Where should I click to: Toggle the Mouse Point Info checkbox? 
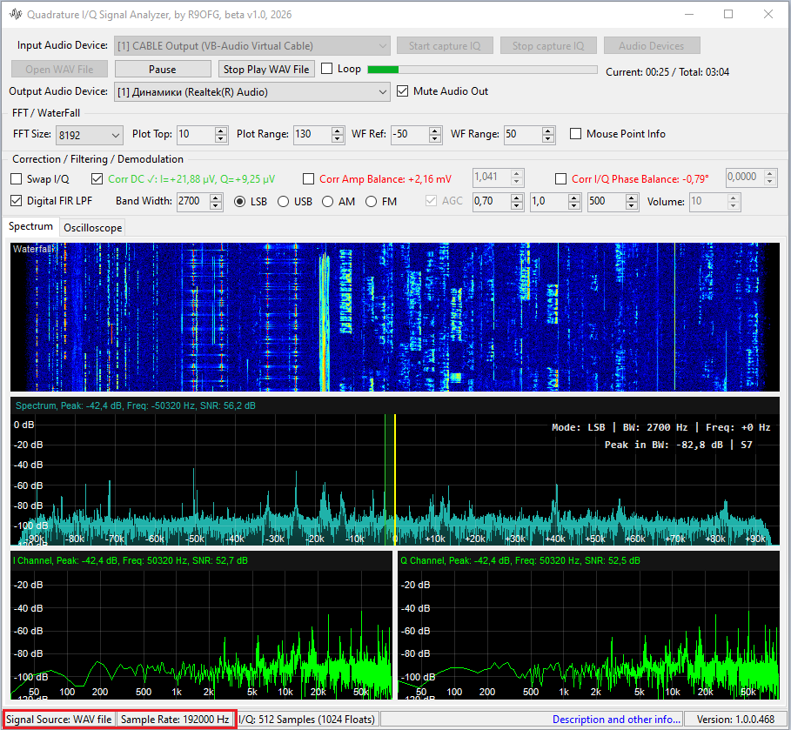click(x=575, y=134)
